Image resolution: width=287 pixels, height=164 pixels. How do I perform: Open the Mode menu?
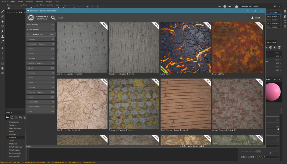[20, 2]
